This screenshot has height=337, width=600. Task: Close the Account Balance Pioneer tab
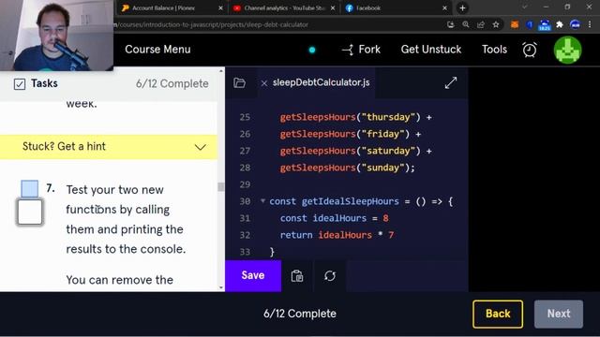tap(221, 8)
